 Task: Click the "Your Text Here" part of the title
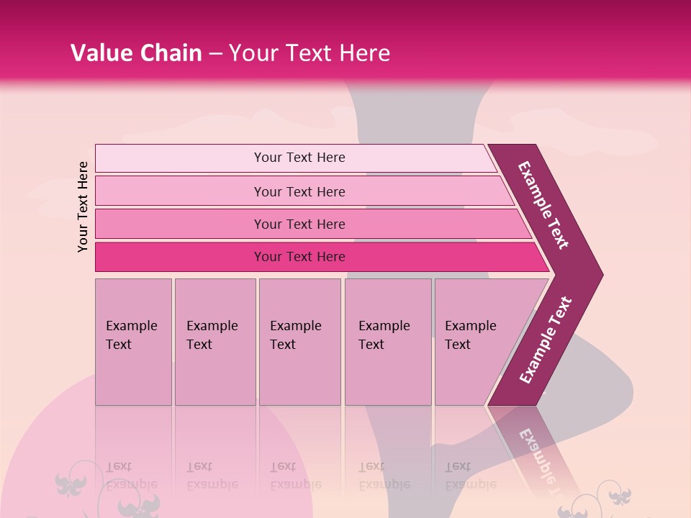[310, 53]
